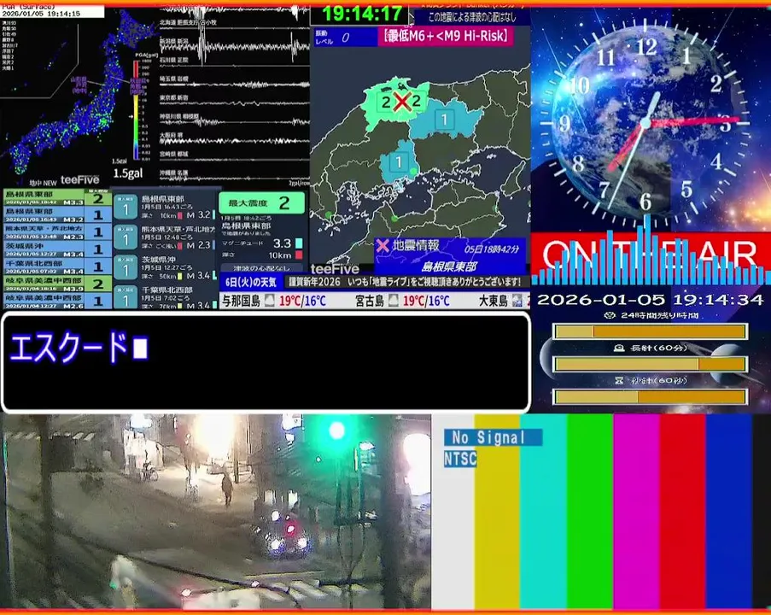Click the green 最大震度 2 banner
The width and height of the screenshot is (771, 615).
point(261,202)
